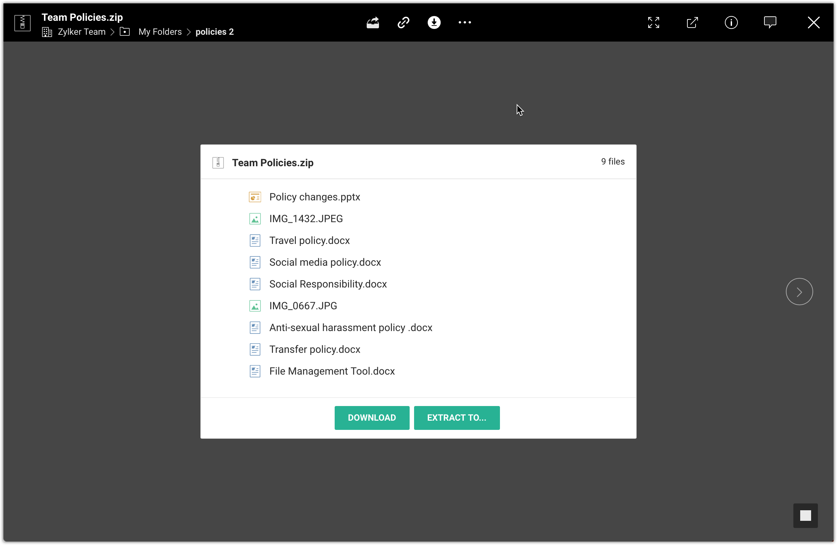Viewport: 837px width, 545px height.
Task: Select IMG_1432.JPEG image entry
Action: [x=306, y=219]
